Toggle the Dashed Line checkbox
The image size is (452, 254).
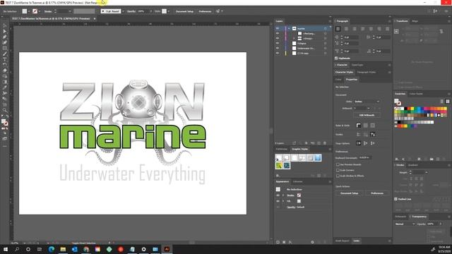(395, 199)
